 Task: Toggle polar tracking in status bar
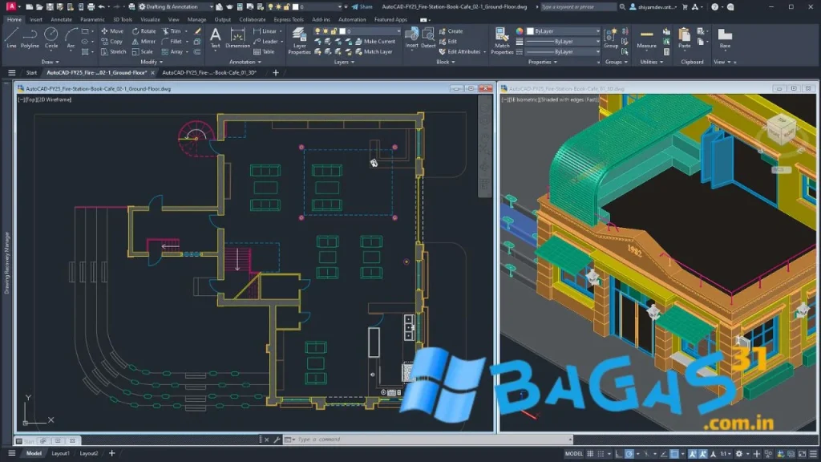629,454
